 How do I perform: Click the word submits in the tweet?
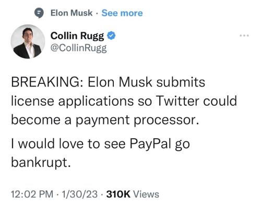pyautogui.click(x=181, y=82)
